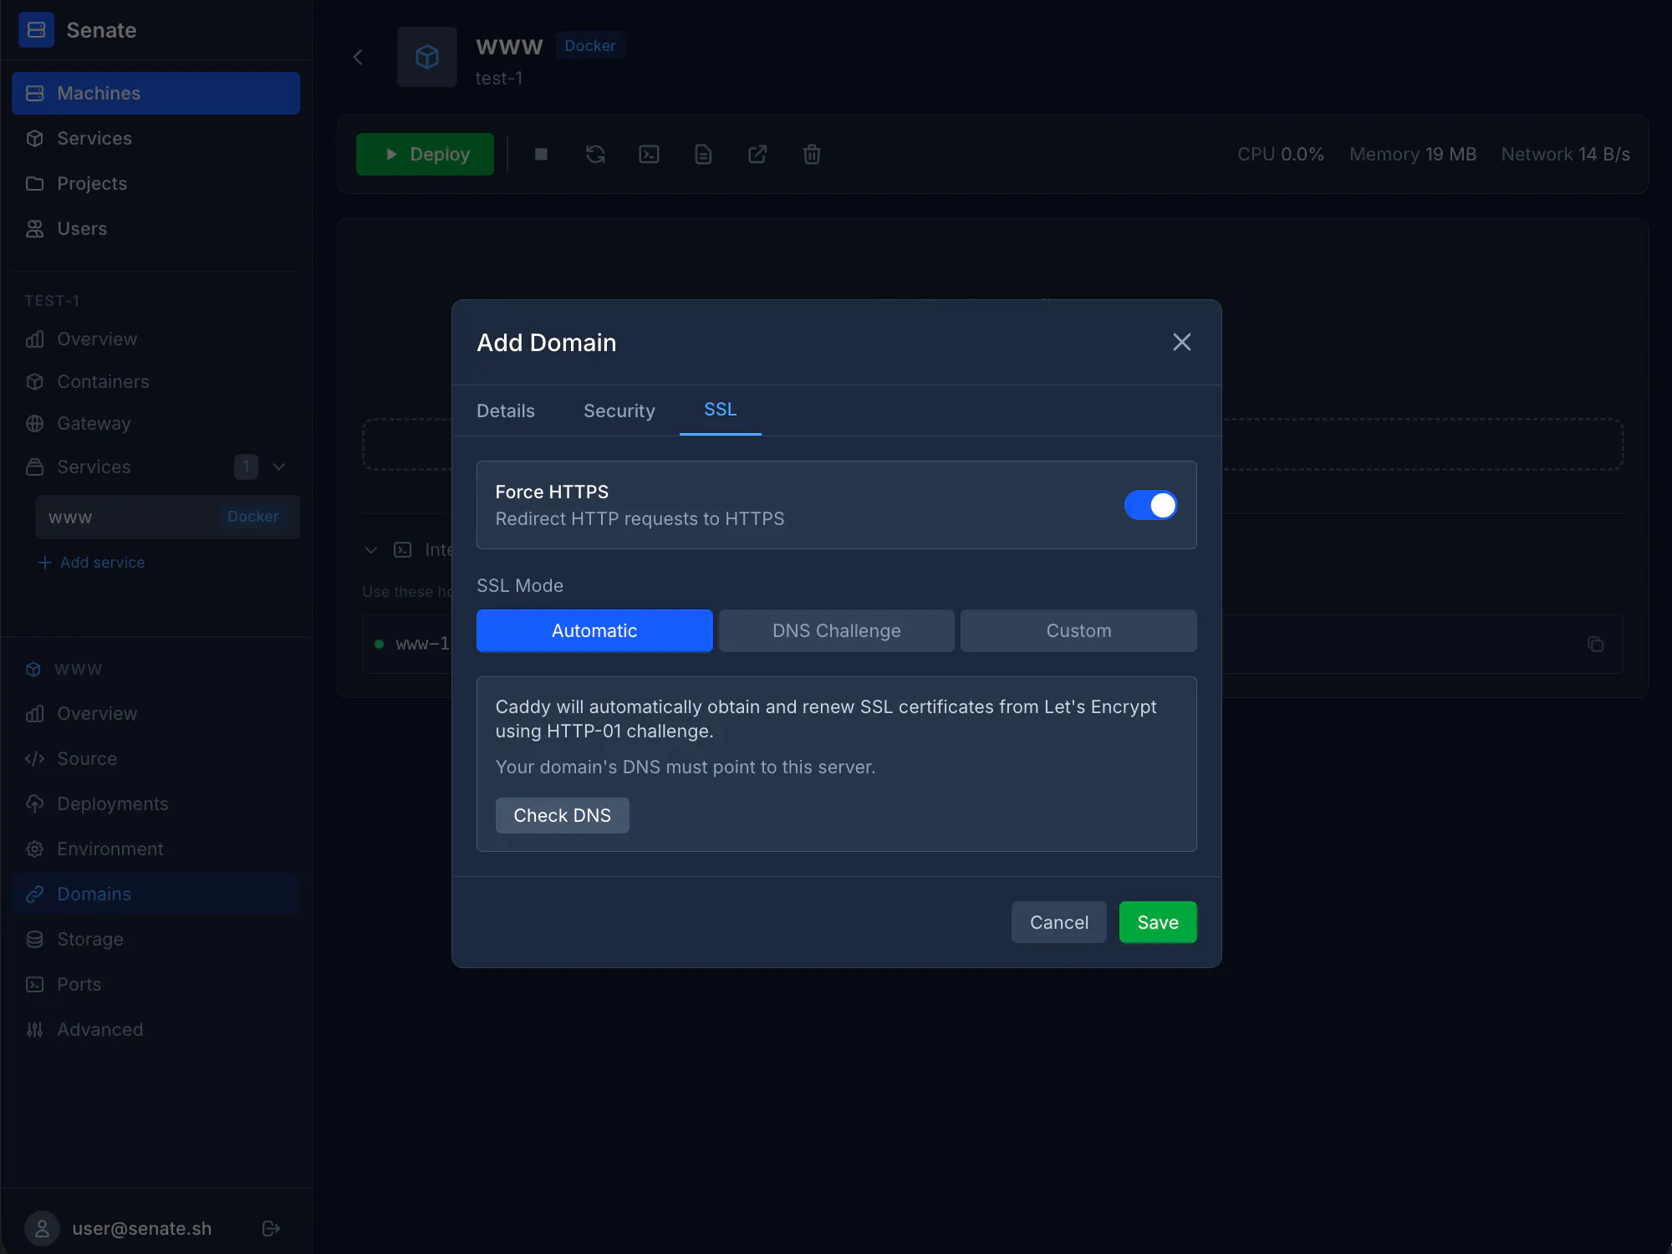Screen dimensions: 1672x1254
Task: Open Users in the sidebar
Action: click(x=155, y=228)
